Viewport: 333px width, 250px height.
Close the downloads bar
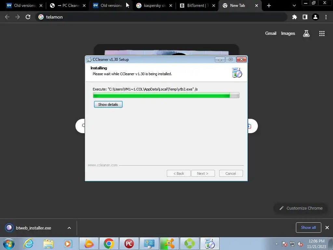coord(327,228)
